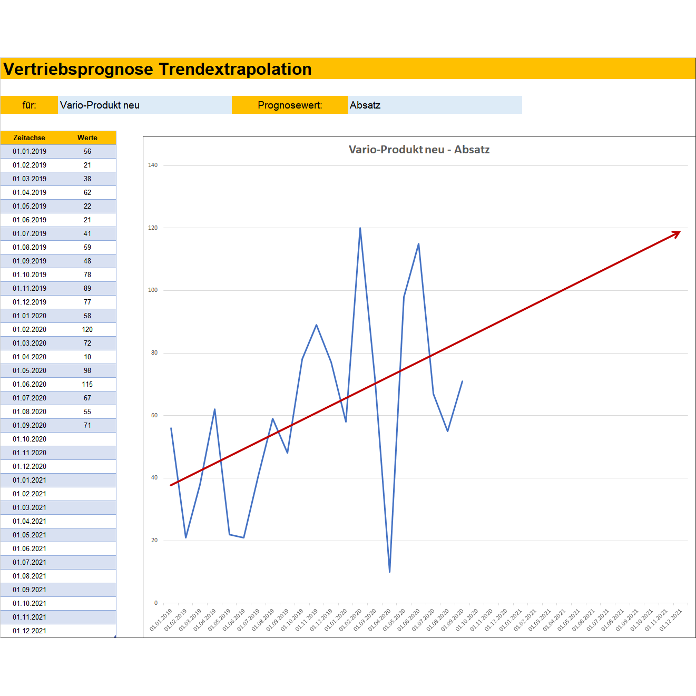Screen dimensions: 696x696
Task: Select the value cell containing 120
Action: pyautogui.click(x=87, y=329)
